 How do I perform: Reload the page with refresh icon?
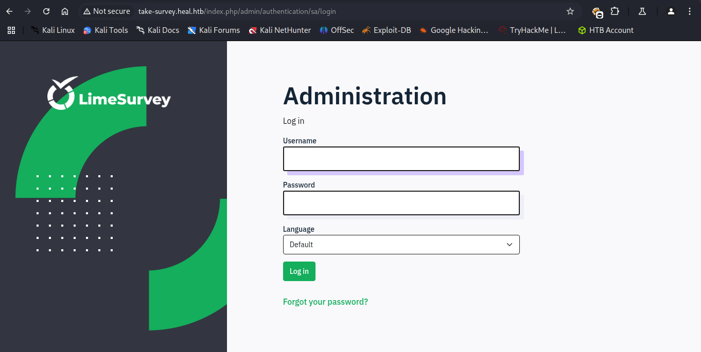pos(46,11)
